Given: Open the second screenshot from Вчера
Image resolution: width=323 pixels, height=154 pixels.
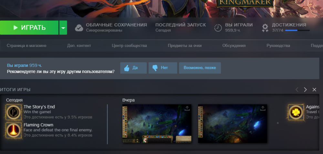Looking at the screenshot, I should click(x=232, y=124).
